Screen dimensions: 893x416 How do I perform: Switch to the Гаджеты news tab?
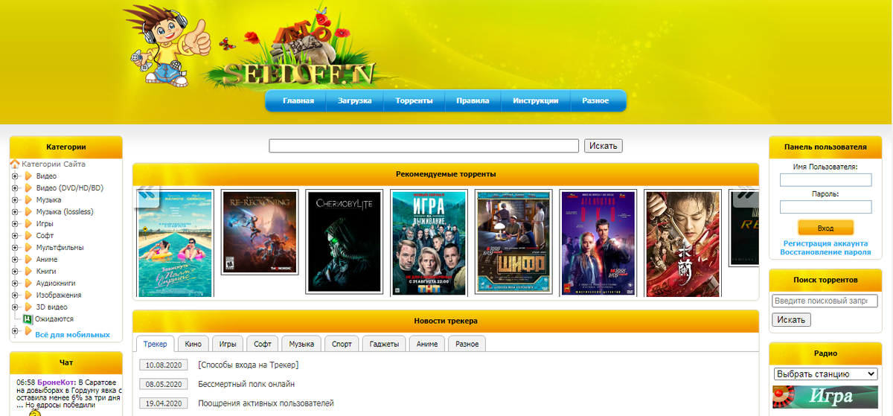pyautogui.click(x=385, y=344)
